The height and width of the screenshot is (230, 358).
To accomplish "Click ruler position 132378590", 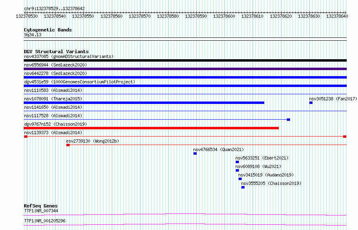I will (196, 16).
